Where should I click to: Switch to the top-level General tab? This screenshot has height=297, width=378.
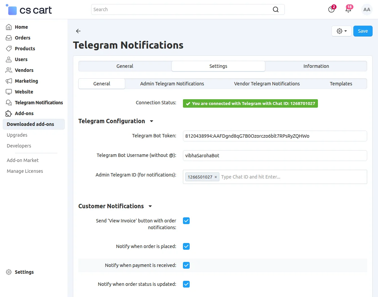pos(125,66)
